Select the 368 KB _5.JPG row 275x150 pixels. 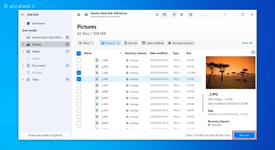[x=139, y=110]
